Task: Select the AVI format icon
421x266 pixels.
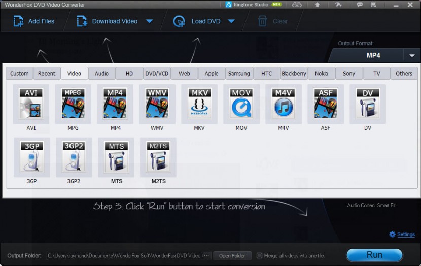Action: tap(31, 104)
